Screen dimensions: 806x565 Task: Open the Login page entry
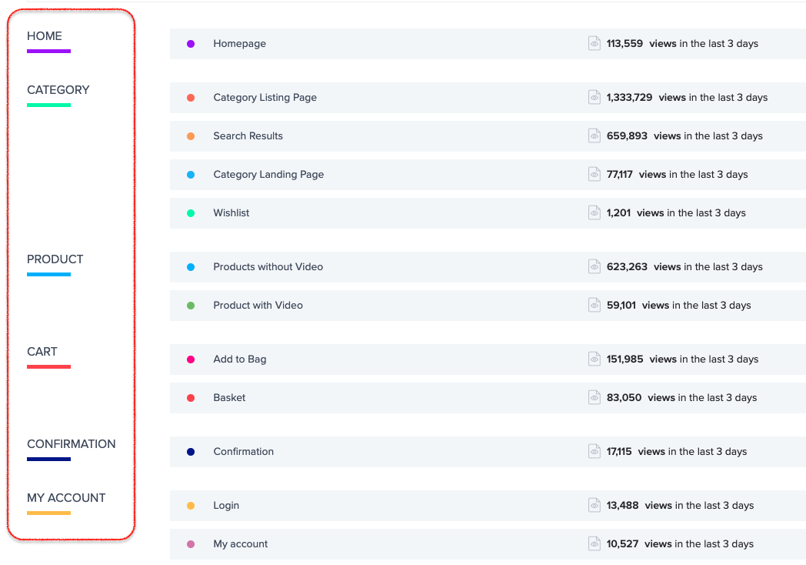pos(226,505)
